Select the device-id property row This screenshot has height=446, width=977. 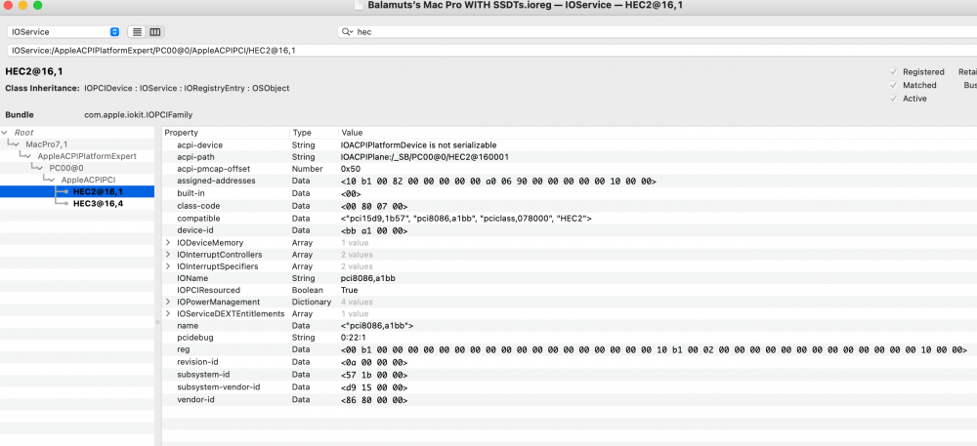[x=570, y=230]
